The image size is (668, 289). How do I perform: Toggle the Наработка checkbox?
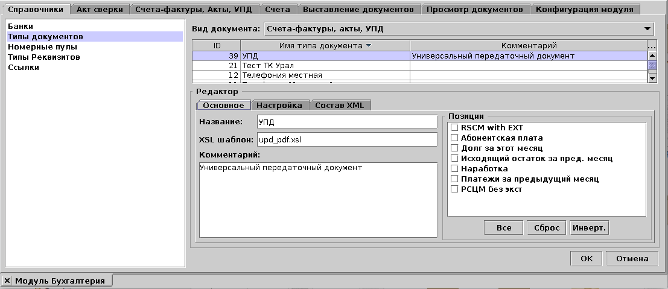coord(454,169)
